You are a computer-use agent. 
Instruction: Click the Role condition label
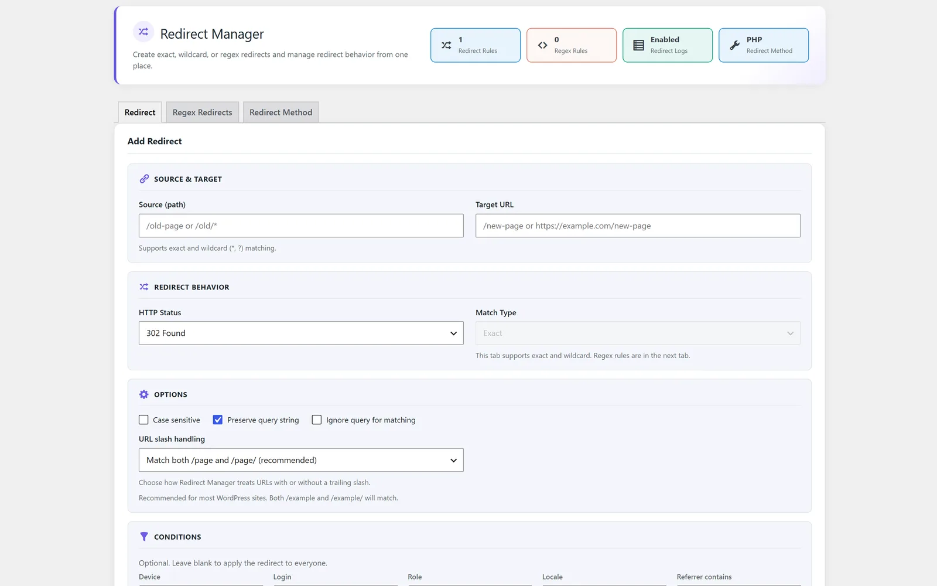coord(415,577)
